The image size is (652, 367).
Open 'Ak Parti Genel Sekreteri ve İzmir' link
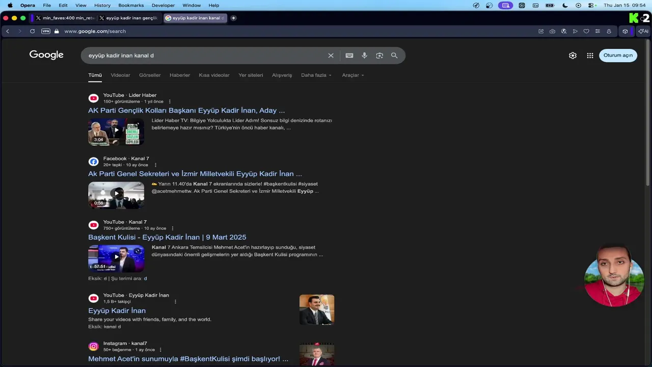195,174
